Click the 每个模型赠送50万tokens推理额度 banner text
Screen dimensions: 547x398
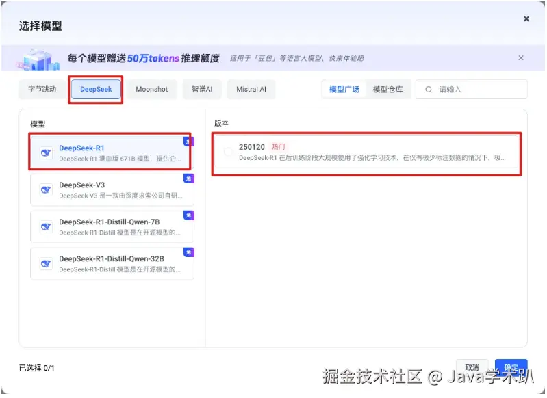click(143, 58)
